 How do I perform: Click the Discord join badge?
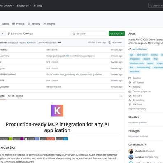pyautogui.click(x=32, y=139)
